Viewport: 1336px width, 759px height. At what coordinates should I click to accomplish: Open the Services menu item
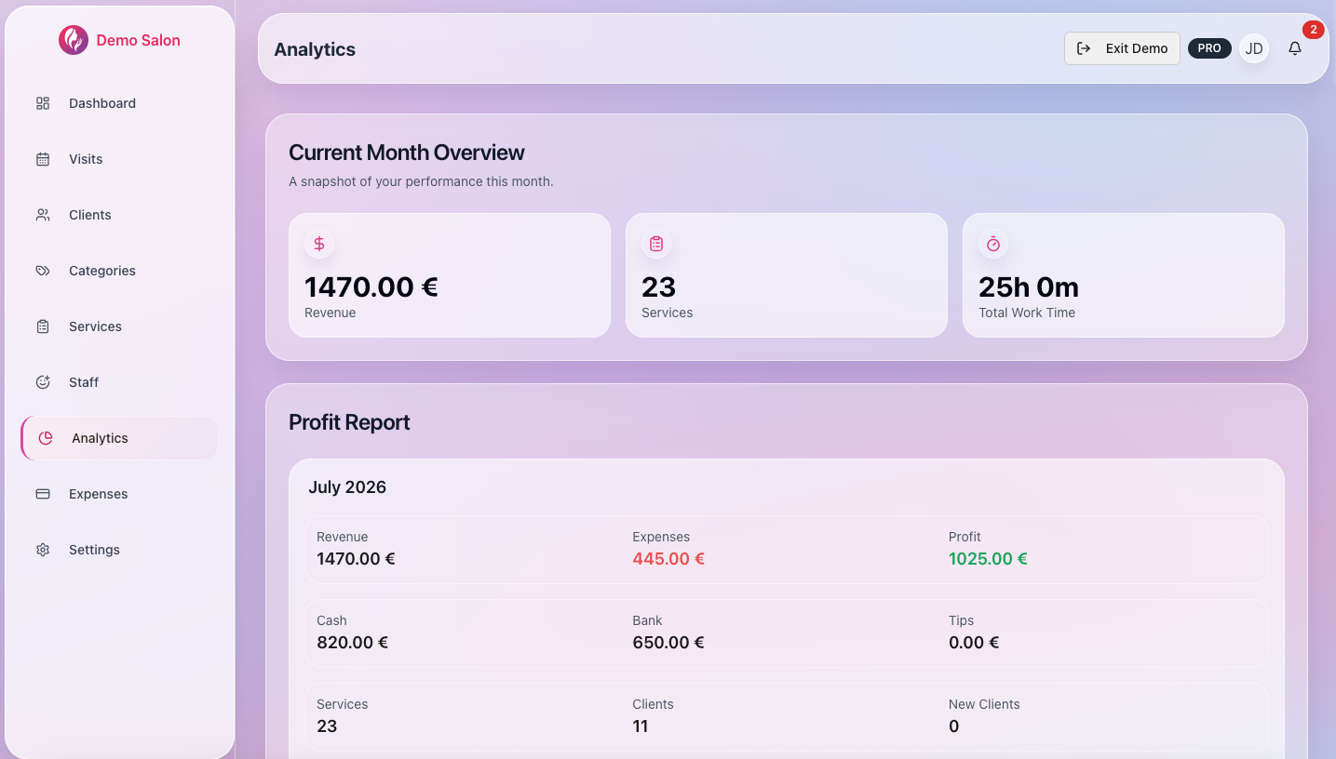coord(119,326)
